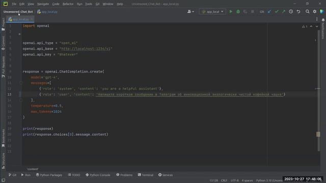The width and height of the screenshot is (326, 183).
Task: Open the File menu
Action: (14, 4)
